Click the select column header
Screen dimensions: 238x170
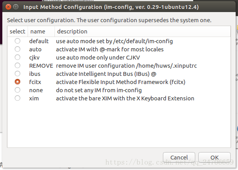(x=17, y=32)
